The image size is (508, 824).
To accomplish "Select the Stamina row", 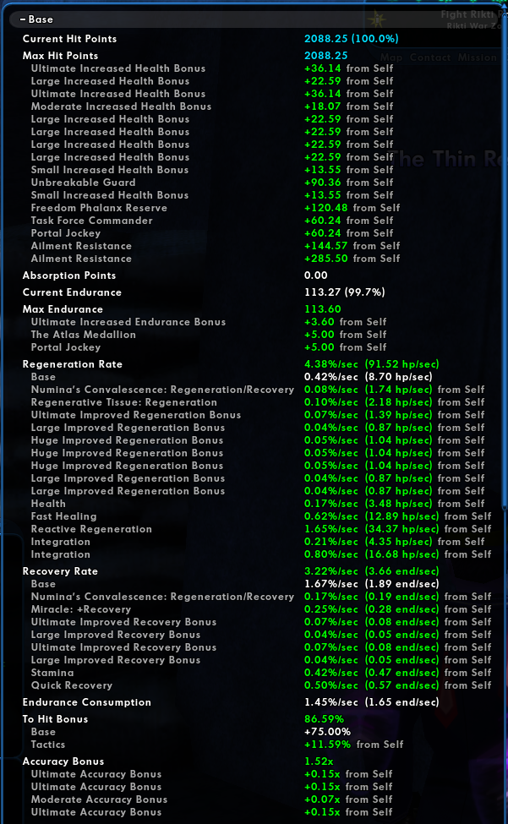I will [x=52, y=674].
